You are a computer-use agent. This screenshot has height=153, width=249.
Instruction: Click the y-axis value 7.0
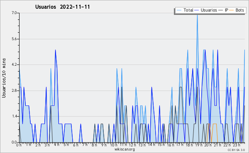tap(15, 13)
